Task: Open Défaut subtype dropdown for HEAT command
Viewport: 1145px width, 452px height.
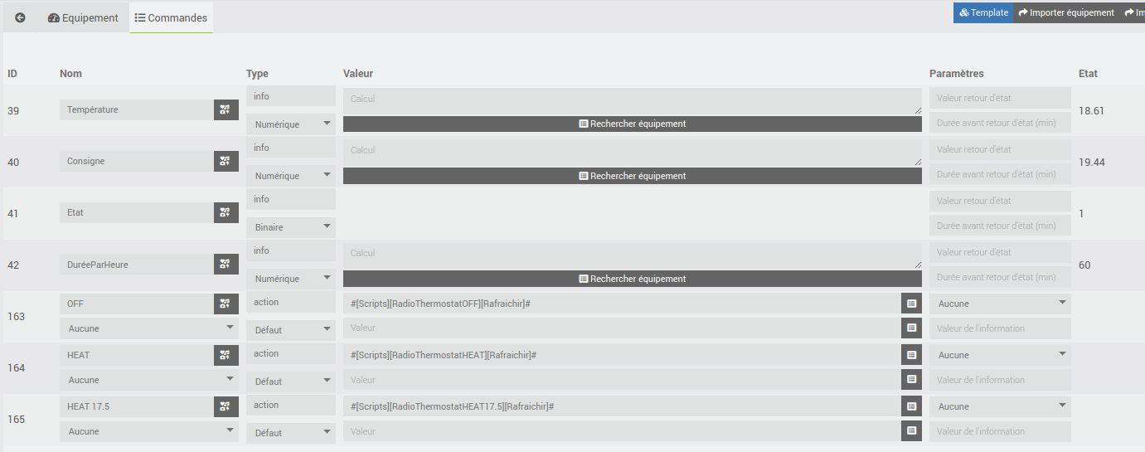Action: [x=291, y=382]
